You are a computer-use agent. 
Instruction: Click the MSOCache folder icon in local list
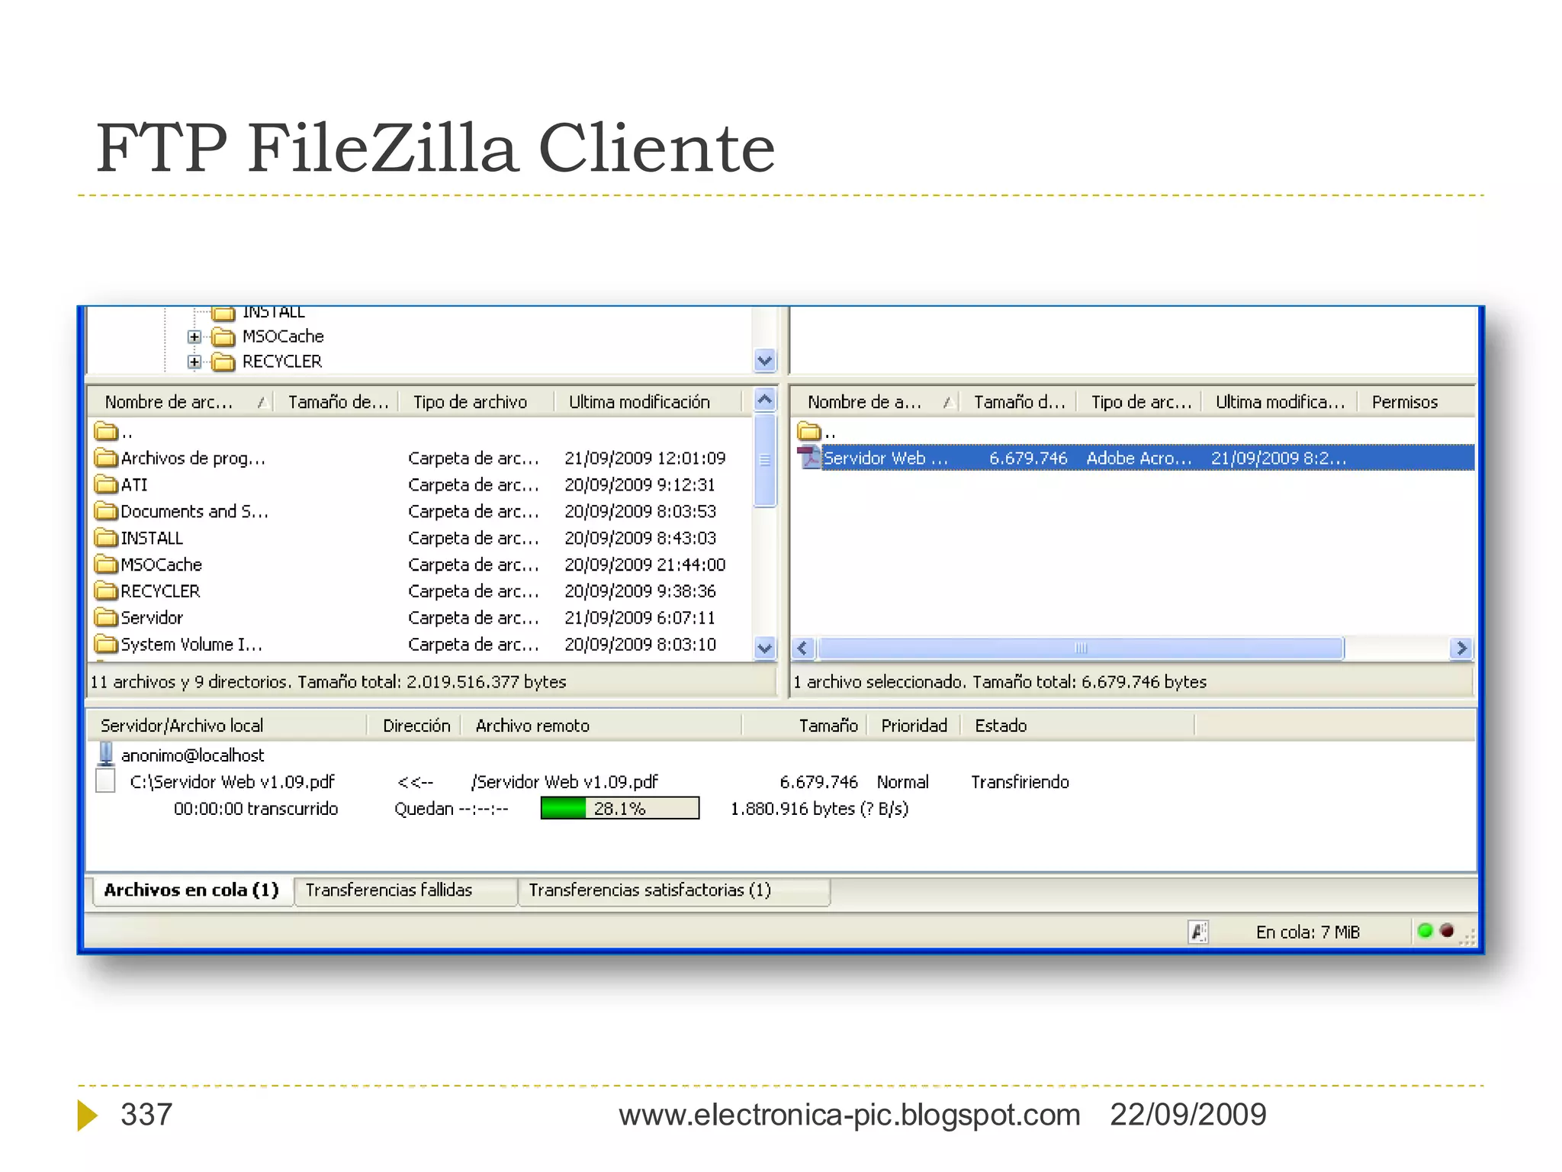(x=106, y=565)
